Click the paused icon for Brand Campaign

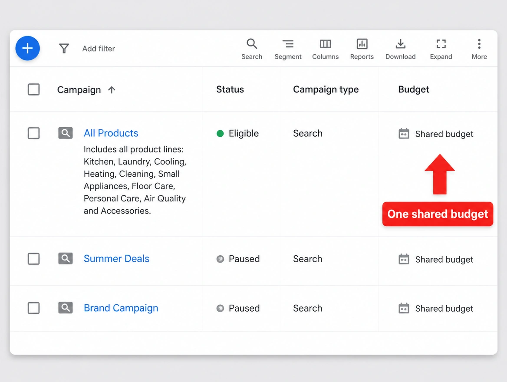(220, 308)
